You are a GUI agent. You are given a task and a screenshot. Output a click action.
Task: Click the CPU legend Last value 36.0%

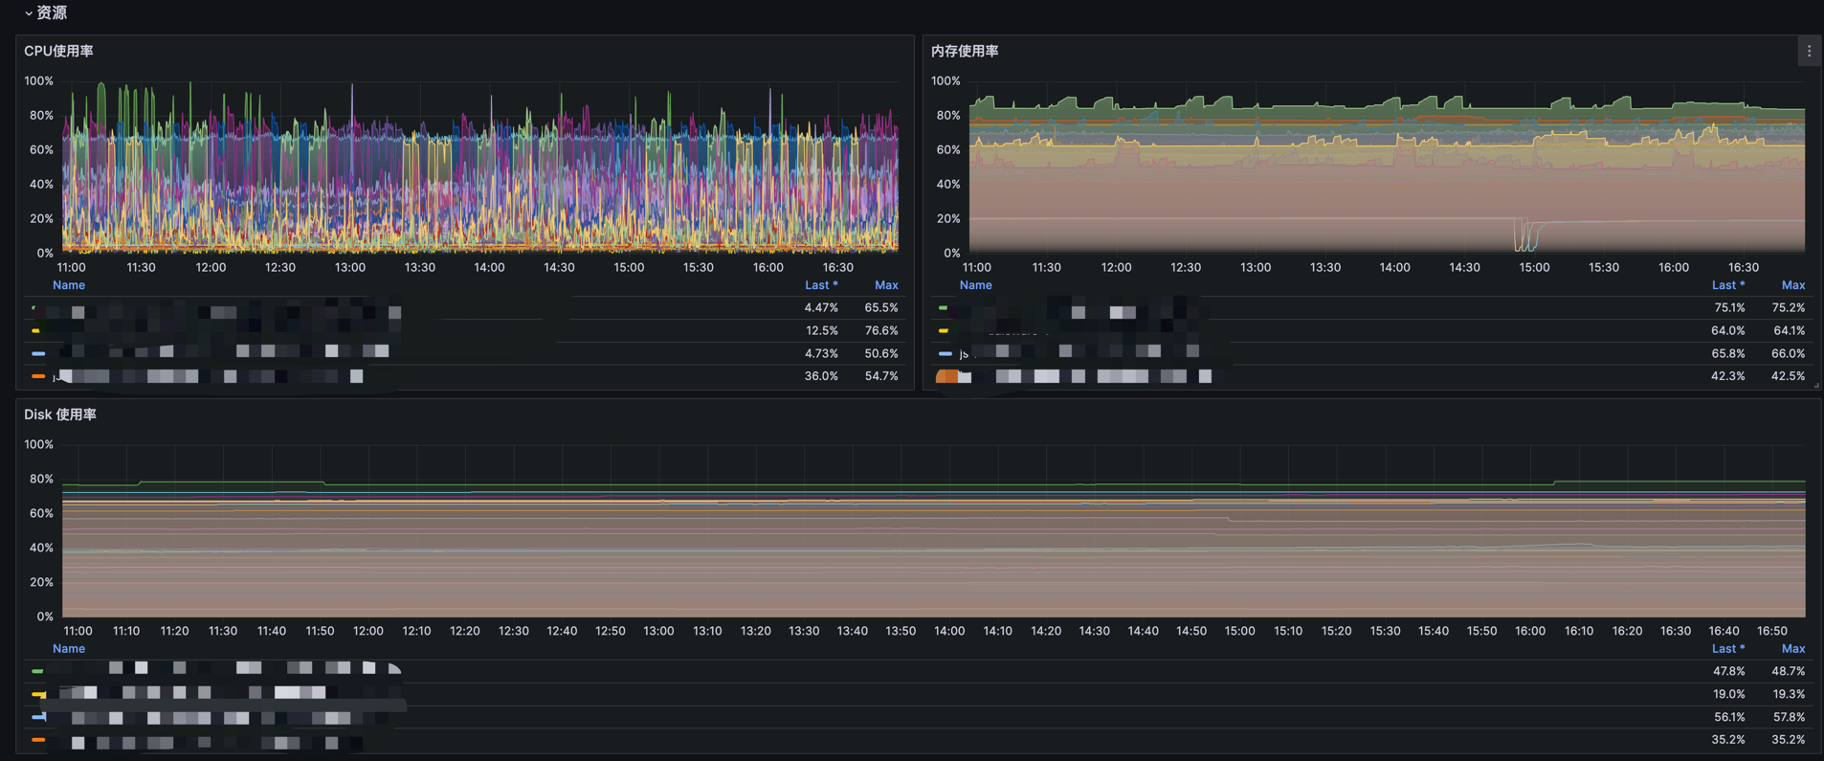(x=821, y=377)
